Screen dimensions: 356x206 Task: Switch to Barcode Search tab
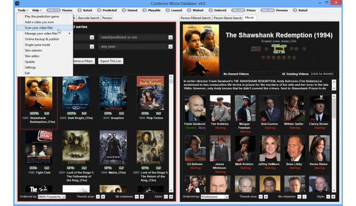89,18
